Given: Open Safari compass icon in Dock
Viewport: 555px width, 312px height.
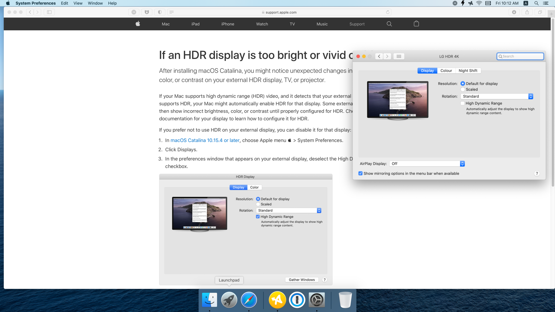Looking at the screenshot, I should (x=249, y=300).
